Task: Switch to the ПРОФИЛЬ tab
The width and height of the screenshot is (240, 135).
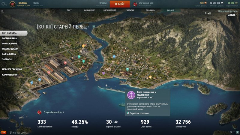Action: (x=150, y=10)
